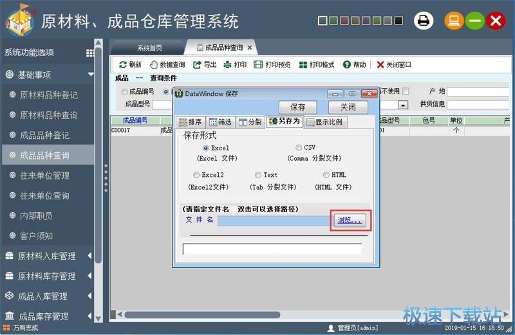This screenshot has height=335, width=515.
Task: Switch to the 显示比例 tab in DataWindow
Action: click(325, 122)
